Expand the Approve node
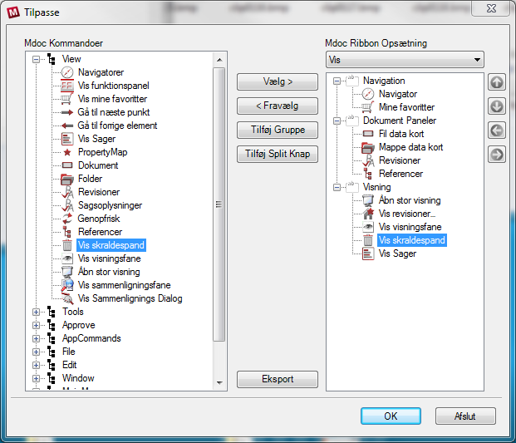Image resolution: width=516 pixels, height=443 pixels. pos(36,325)
